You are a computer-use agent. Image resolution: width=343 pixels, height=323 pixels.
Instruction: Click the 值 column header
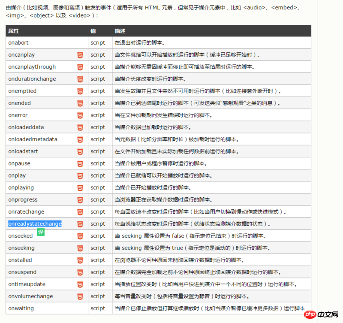point(93,31)
